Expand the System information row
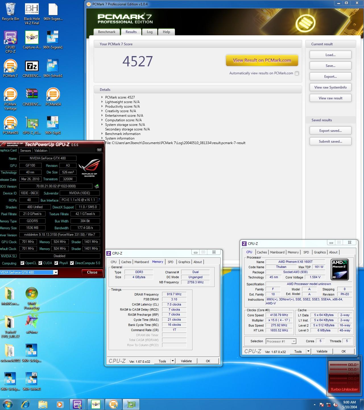 pos(102,138)
